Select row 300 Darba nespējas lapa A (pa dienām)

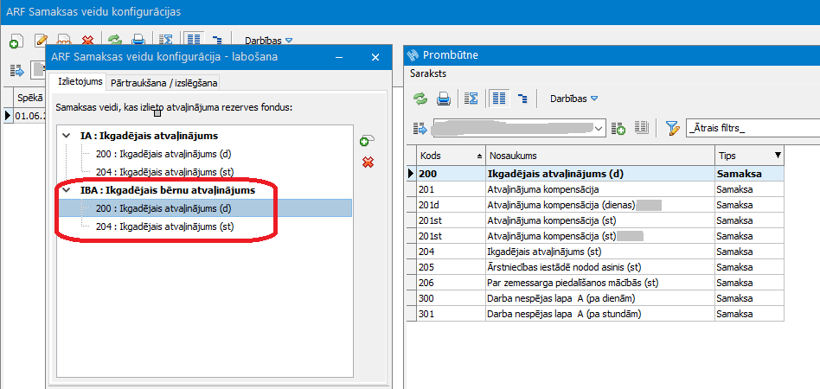pos(596,298)
